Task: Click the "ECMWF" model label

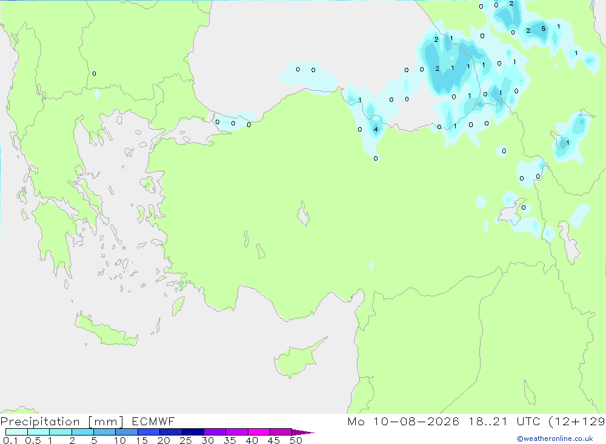Action: tap(153, 421)
